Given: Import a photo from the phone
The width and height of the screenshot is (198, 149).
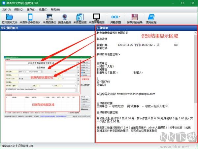Looking at the screenshot, I should tap(30, 19).
